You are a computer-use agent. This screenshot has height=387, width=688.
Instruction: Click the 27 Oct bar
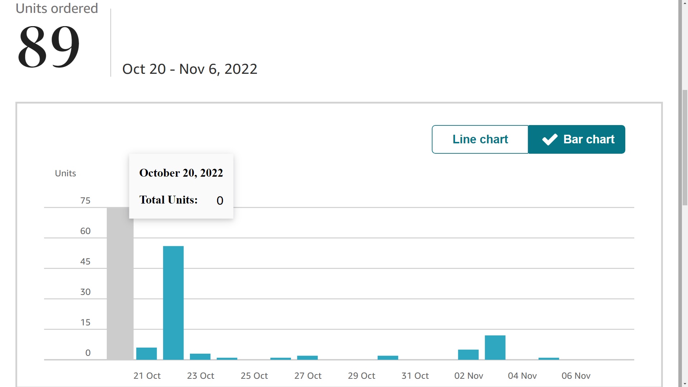307,358
